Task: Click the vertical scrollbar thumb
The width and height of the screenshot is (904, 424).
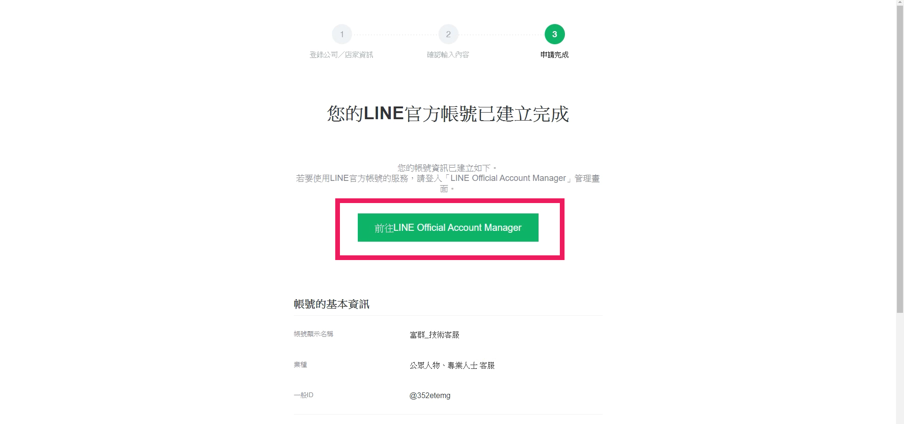Action: pos(900,160)
